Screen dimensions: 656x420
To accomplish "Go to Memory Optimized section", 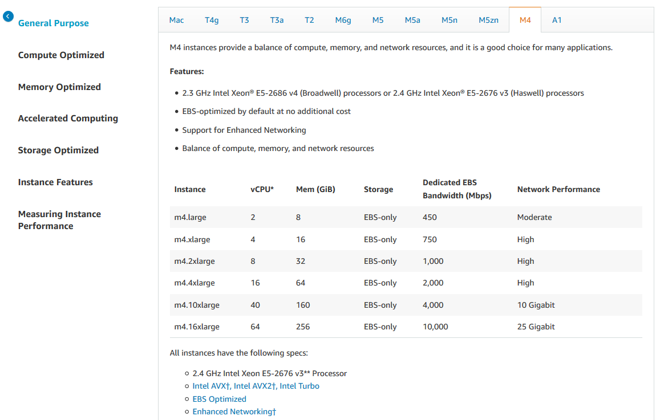I will pyautogui.click(x=59, y=87).
